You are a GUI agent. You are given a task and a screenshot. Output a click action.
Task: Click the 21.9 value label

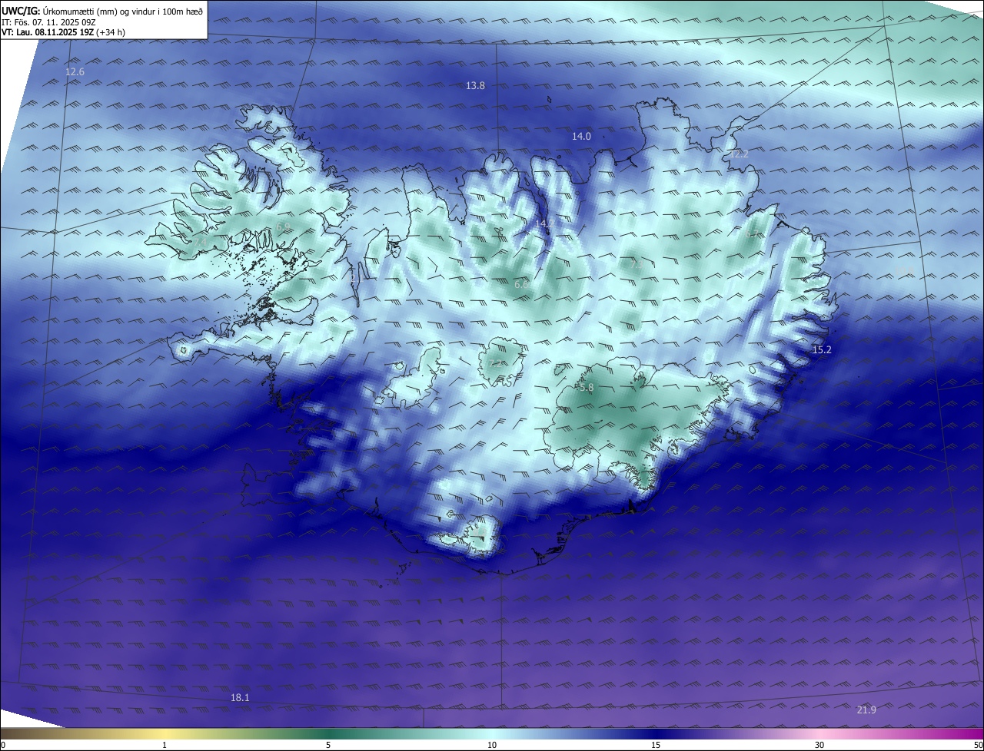point(866,710)
